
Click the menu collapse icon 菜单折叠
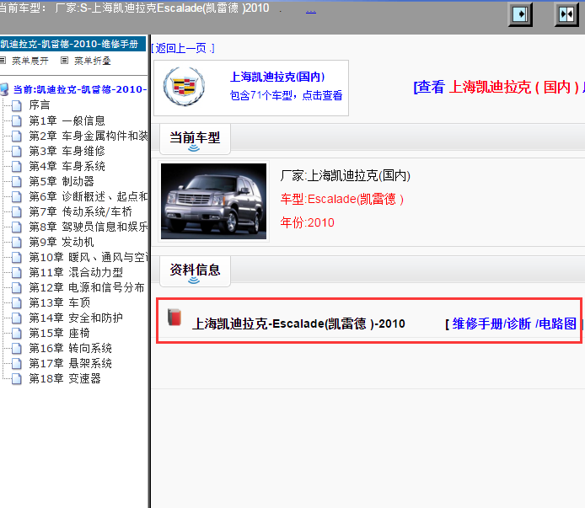65,60
